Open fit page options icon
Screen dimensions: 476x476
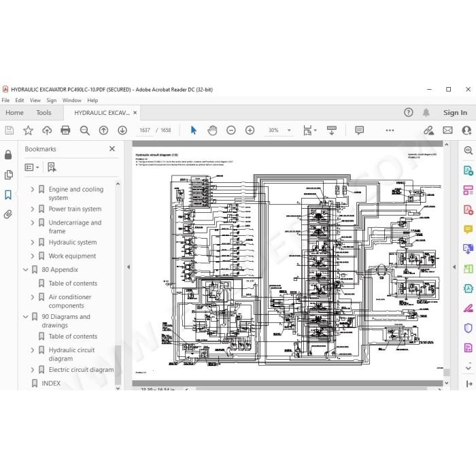pos(309,131)
